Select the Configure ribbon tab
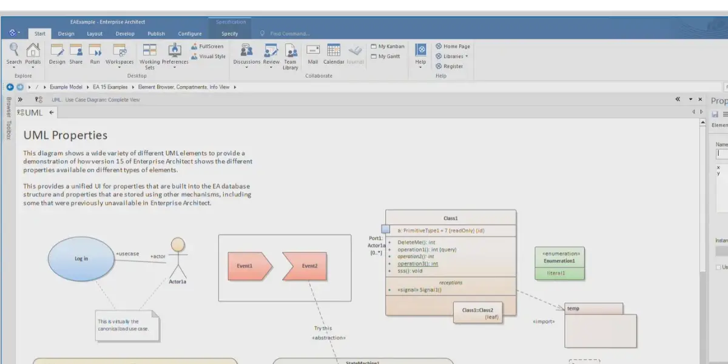 [x=190, y=33]
